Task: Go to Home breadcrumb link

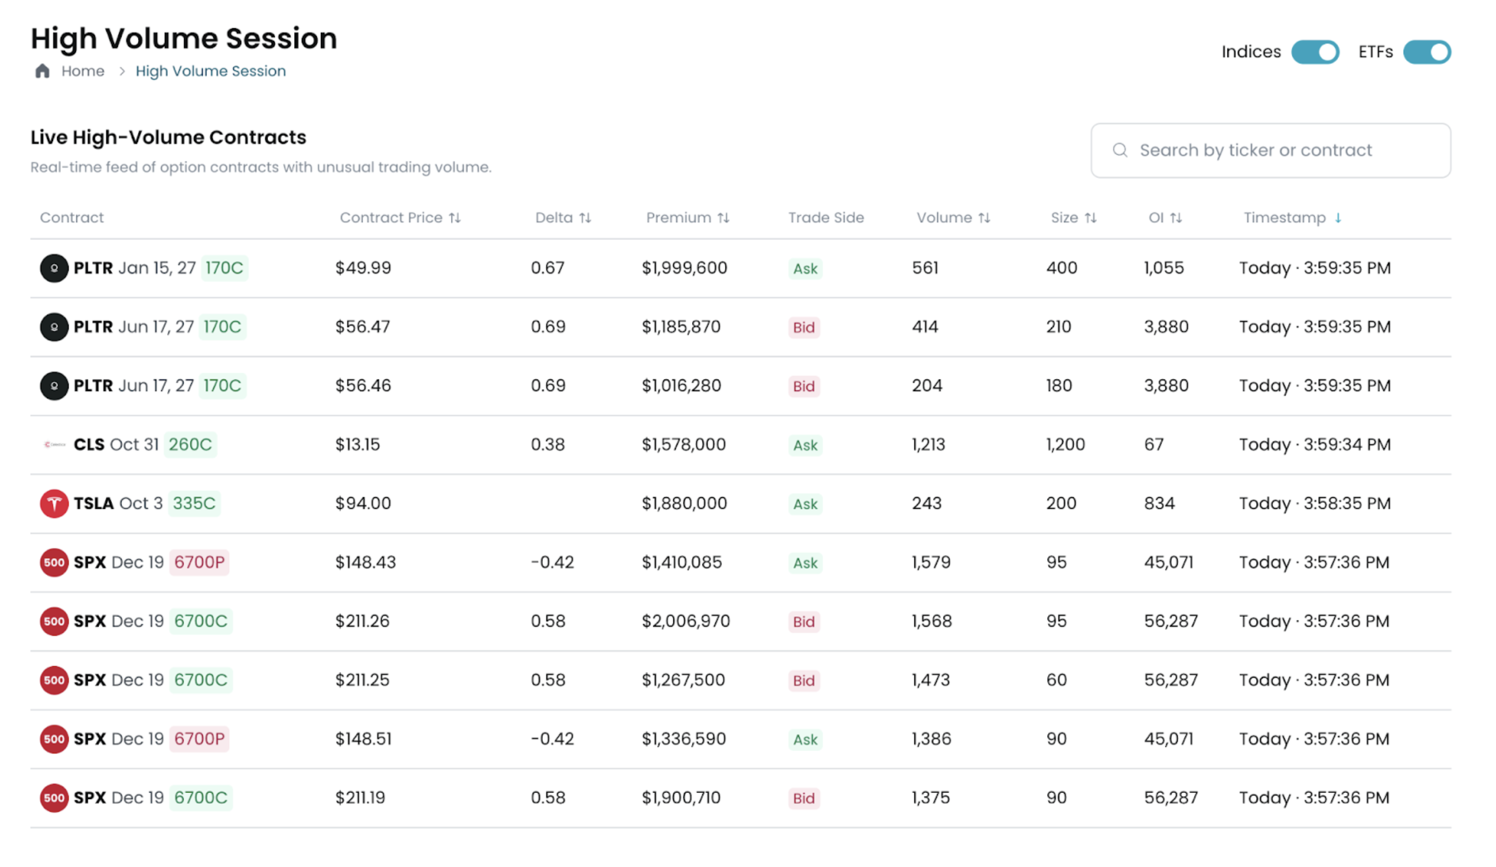Action: click(x=83, y=71)
